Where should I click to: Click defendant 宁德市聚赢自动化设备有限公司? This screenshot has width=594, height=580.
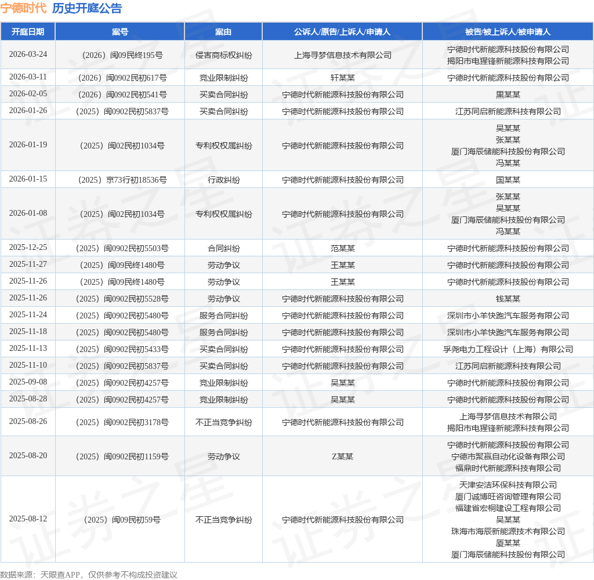pyautogui.click(x=508, y=456)
